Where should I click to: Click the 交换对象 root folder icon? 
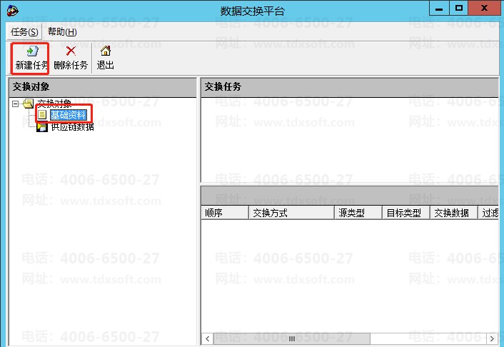29,104
